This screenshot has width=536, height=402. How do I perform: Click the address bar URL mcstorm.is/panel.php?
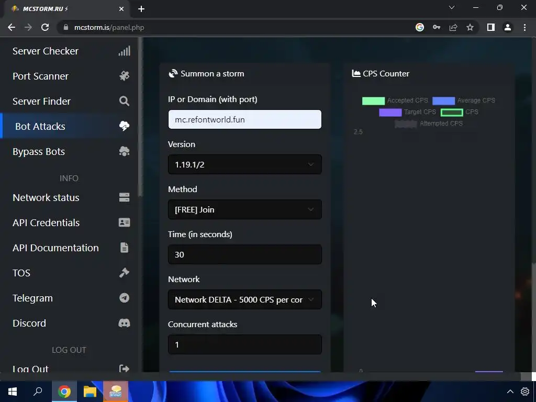point(109,27)
